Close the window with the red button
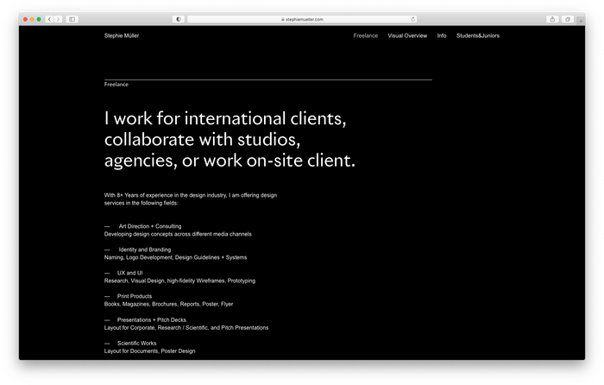Viewport: 604px width, 385px height. coord(25,19)
